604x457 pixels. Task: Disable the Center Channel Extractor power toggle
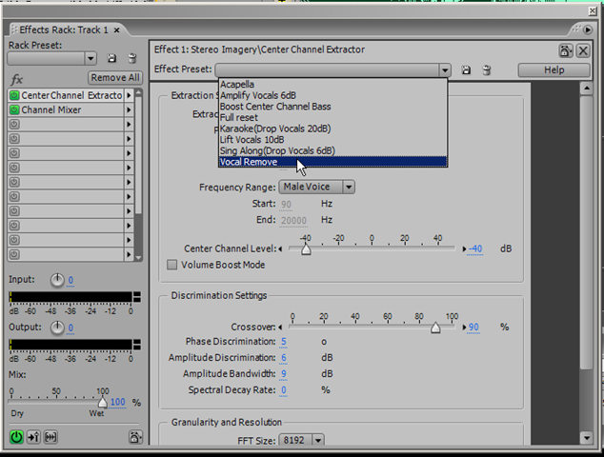coord(15,96)
